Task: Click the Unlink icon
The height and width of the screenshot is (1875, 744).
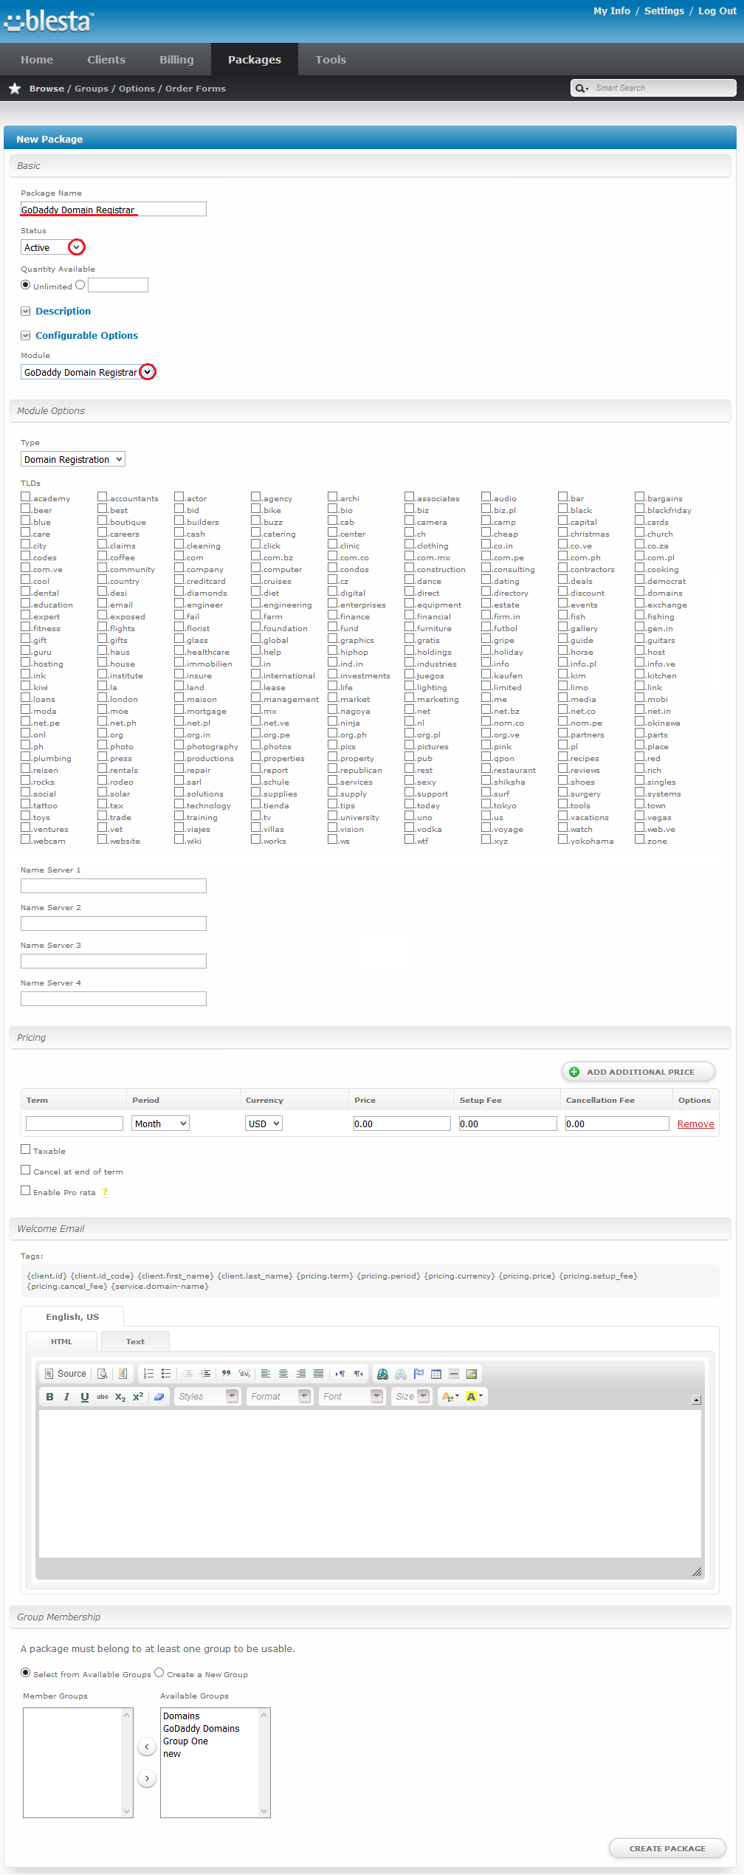Action: 401,1374
